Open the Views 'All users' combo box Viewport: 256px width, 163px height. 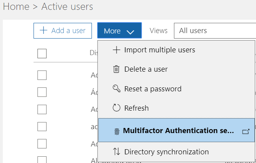tap(215, 31)
